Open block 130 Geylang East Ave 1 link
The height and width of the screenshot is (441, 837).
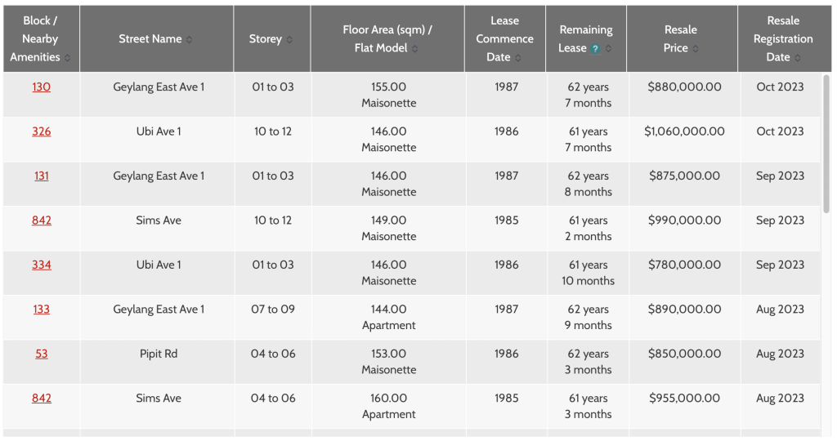tap(41, 87)
